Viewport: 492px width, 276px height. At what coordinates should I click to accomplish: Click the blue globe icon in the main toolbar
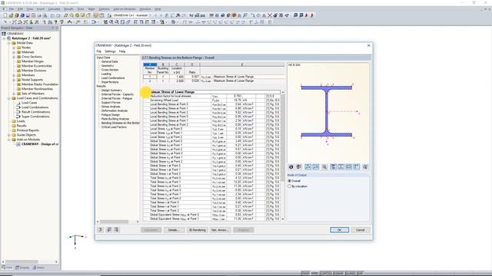22,15
